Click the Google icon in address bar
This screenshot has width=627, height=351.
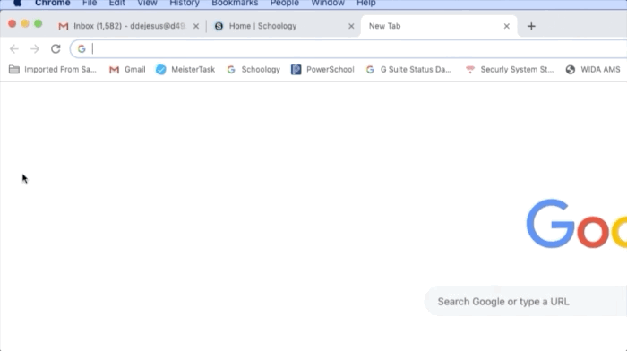82,48
